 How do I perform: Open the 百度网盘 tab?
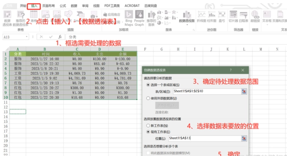[x=151, y=6]
